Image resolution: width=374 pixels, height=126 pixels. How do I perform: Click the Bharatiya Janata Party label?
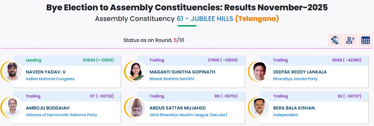click(295, 79)
